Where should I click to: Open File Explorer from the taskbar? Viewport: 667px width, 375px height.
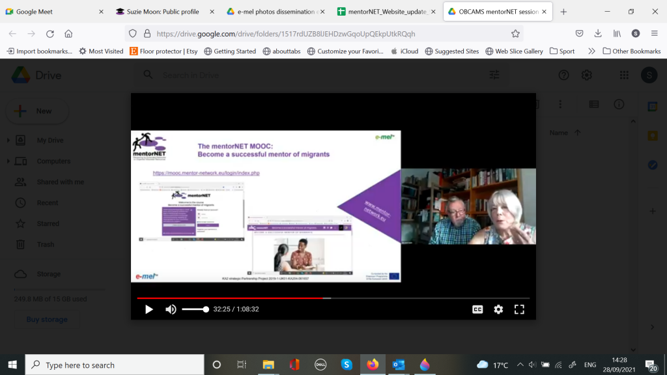268,365
